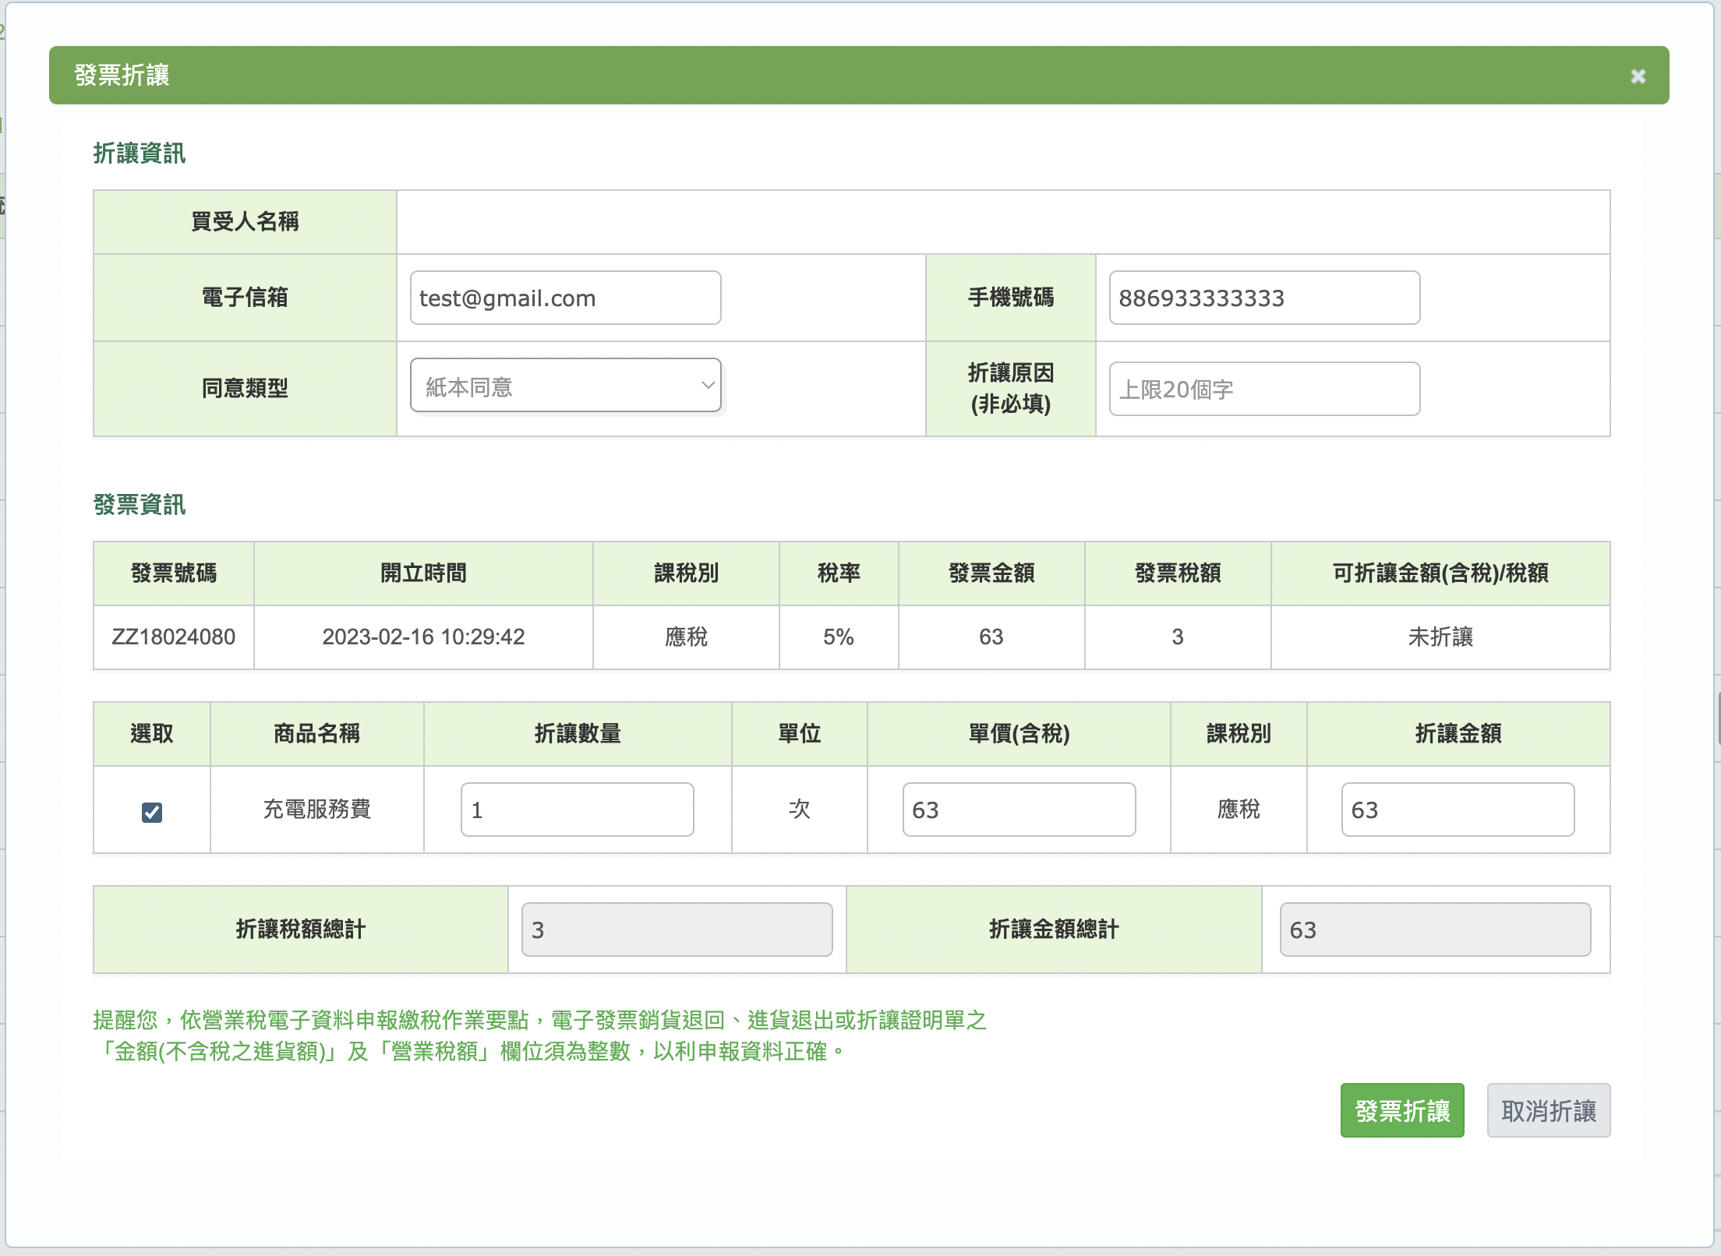Screen dimensions: 1721x1256
Task: Click the 發票資訊 section heading
Action: [x=140, y=505]
